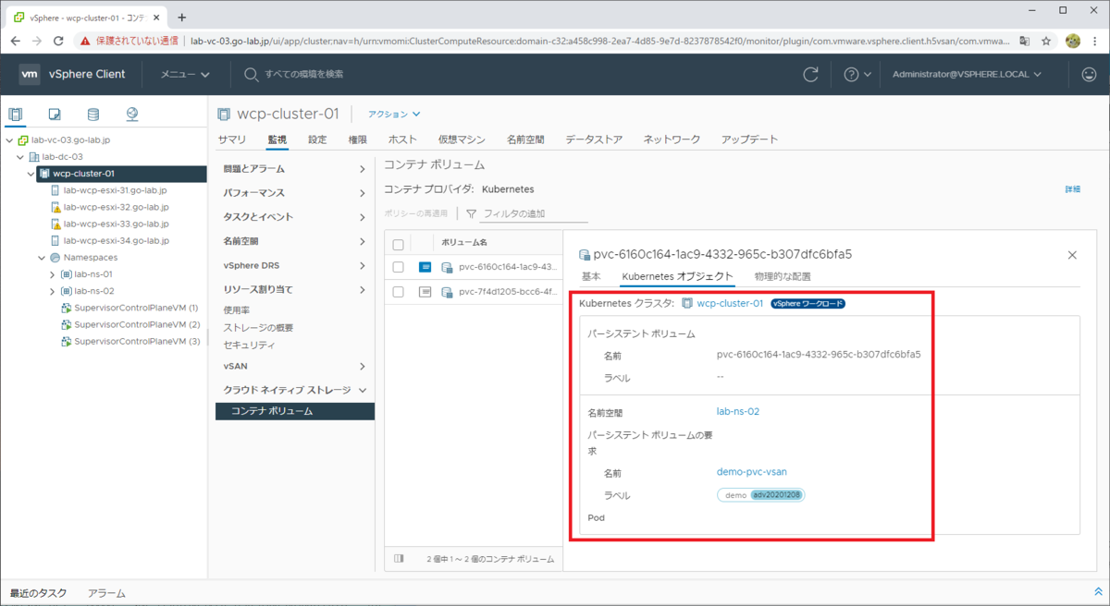Click the vm logo icon
1110x606 pixels.
click(30, 74)
